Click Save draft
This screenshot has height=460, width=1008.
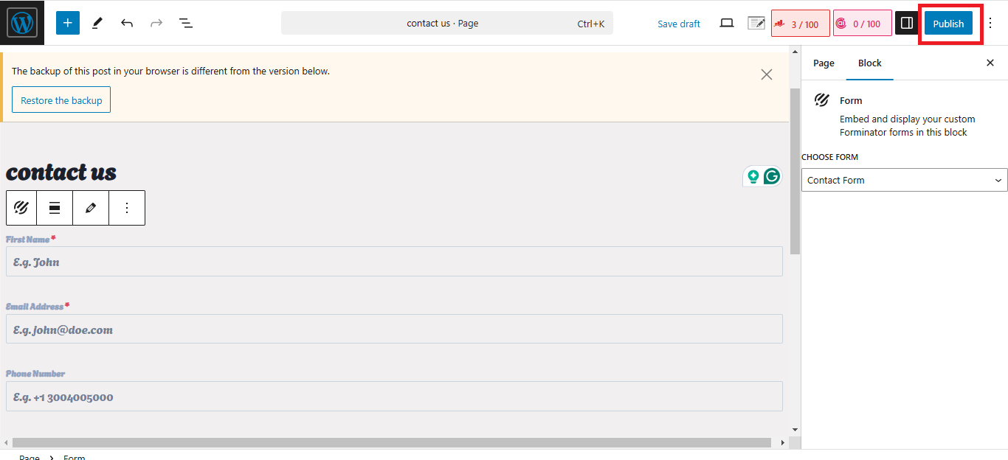(x=679, y=24)
